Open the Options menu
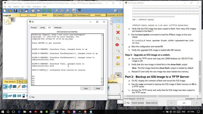 pyautogui.click(x=16, y=7)
